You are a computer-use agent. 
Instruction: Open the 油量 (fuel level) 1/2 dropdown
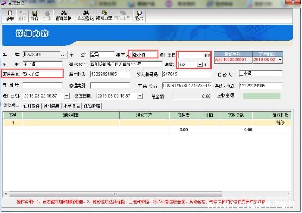[200, 65]
